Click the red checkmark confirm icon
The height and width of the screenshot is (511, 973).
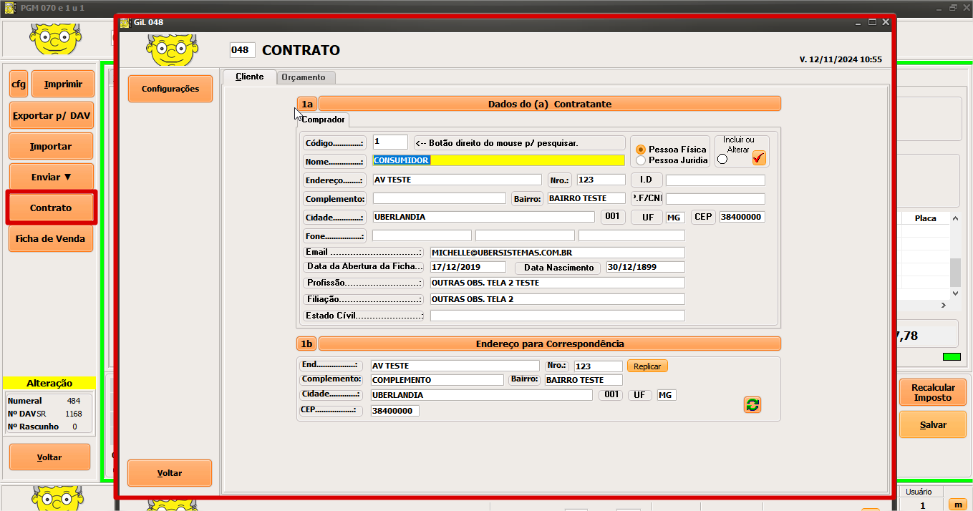(759, 158)
